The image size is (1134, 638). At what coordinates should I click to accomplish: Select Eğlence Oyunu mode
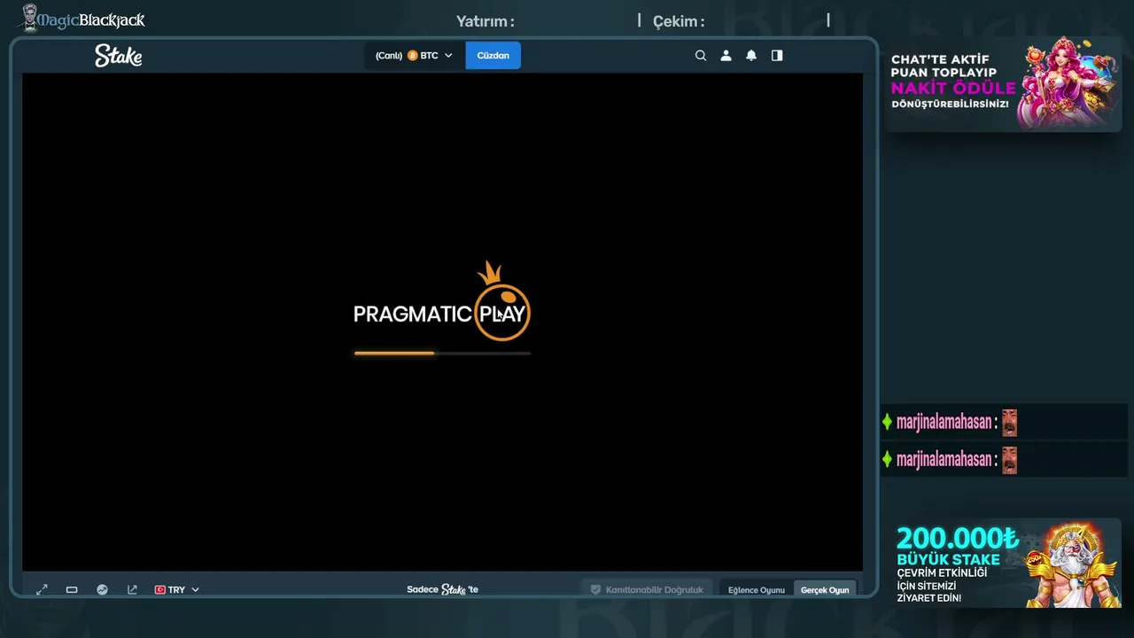[757, 590]
